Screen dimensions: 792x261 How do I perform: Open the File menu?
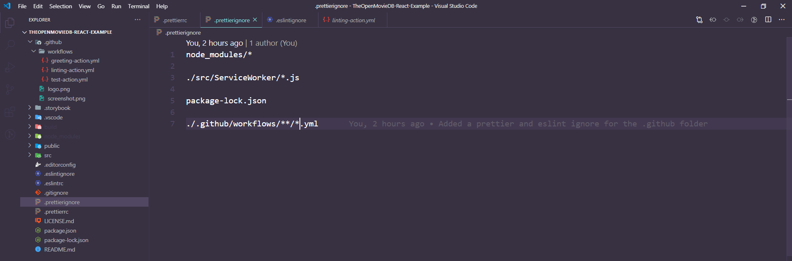(22, 6)
